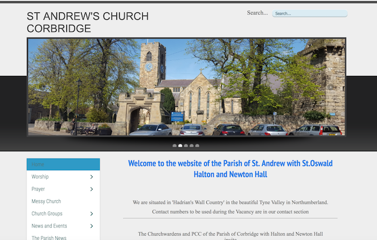This screenshot has height=240, width=377.
Task: Open the Worship menu label
Action: pyautogui.click(x=40, y=177)
